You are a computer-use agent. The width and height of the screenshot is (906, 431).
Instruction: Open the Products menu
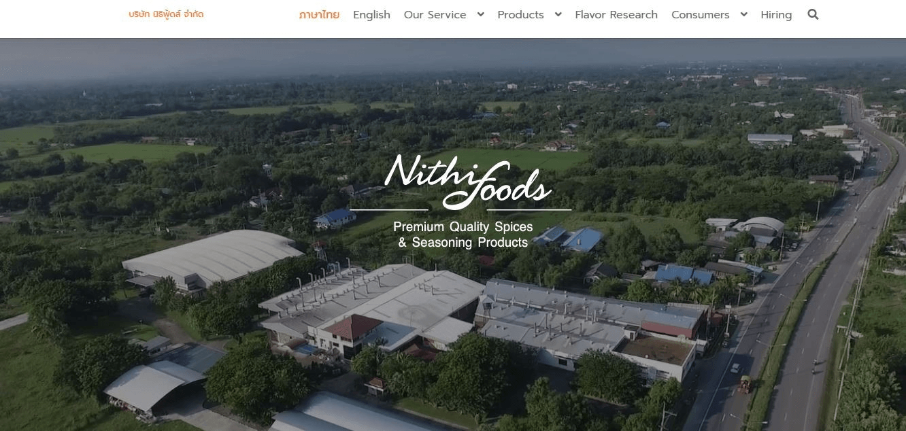tap(520, 15)
